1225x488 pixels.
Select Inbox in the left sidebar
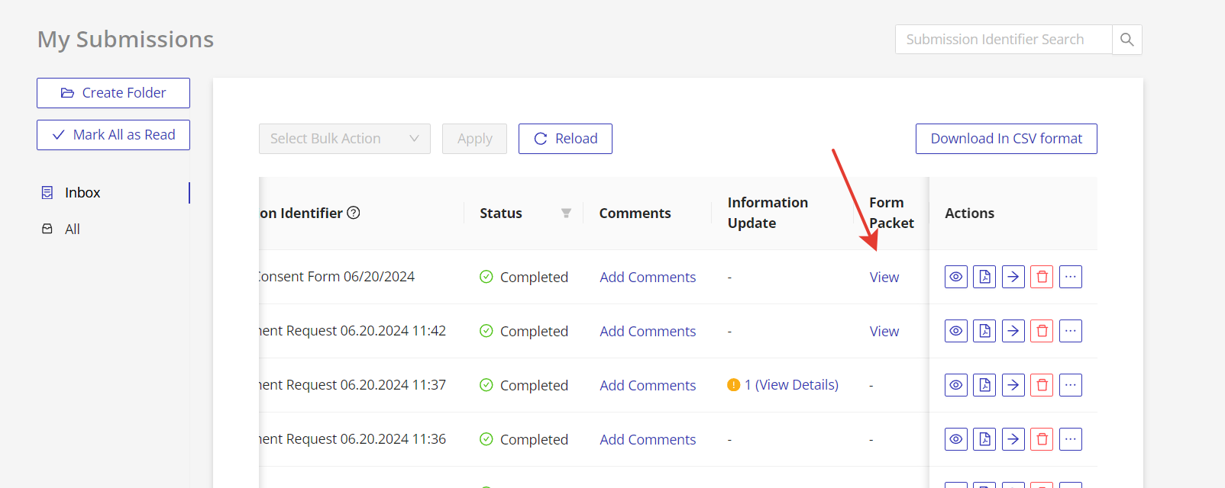[x=82, y=193]
